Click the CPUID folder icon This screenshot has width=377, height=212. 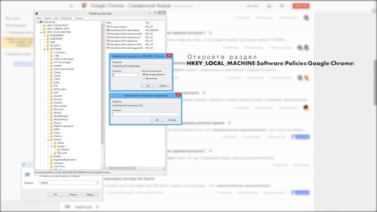[x=51, y=79]
